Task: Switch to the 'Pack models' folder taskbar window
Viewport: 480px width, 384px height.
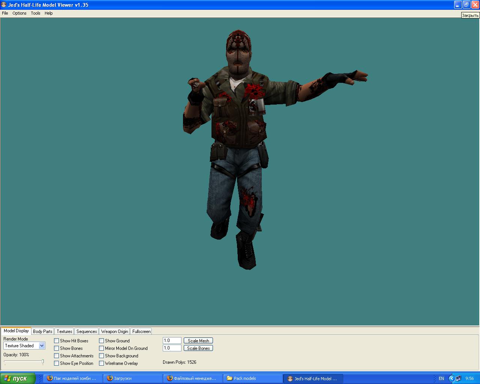Action: coord(253,378)
